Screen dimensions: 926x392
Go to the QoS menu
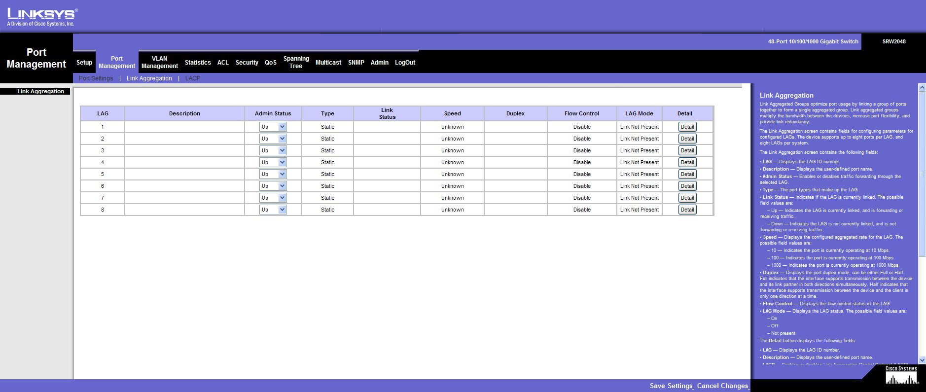pyautogui.click(x=270, y=63)
